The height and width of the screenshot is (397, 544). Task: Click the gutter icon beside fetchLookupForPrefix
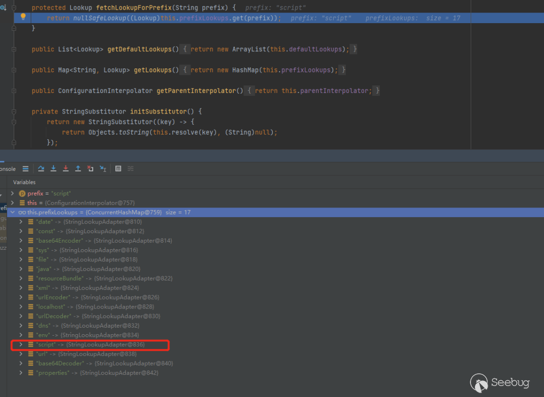click(x=3, y=7)
